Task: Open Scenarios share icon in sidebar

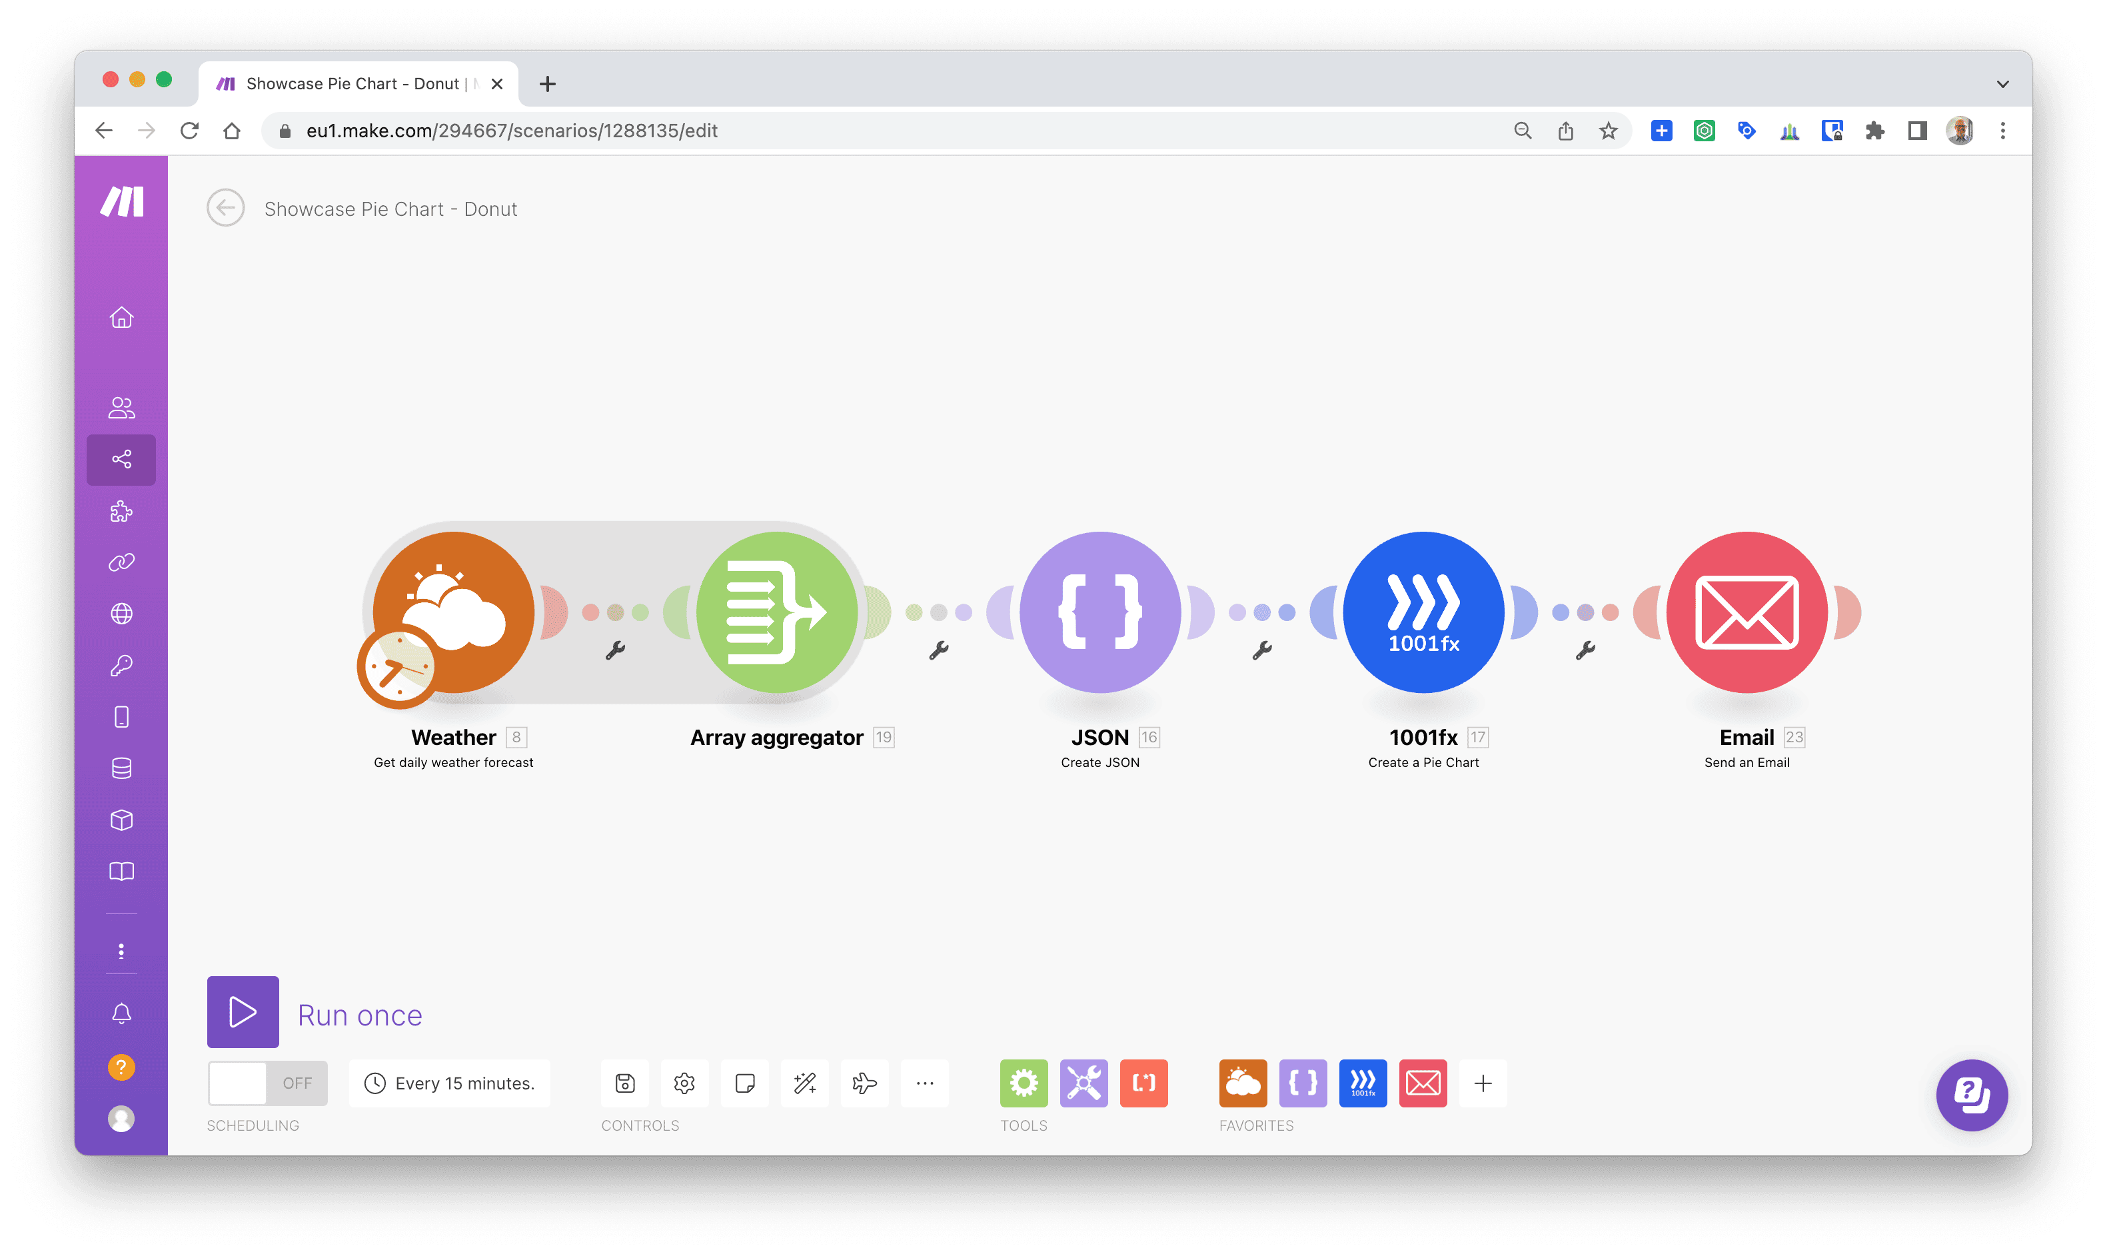Action: (121, 459)
